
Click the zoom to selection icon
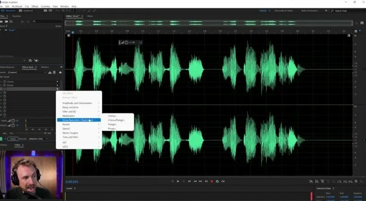tap(350, 182)
